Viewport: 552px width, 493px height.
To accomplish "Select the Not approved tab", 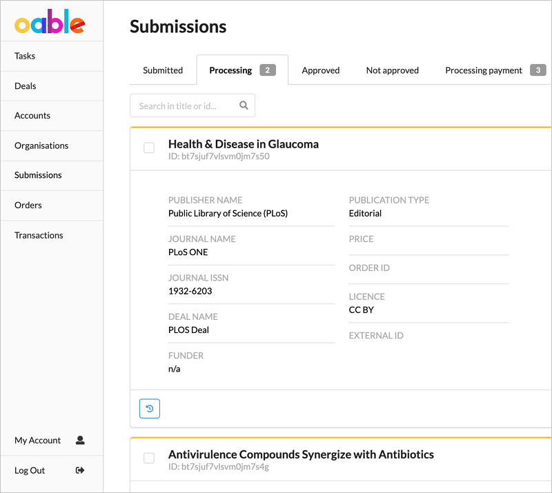I will [x=393, y=70].
